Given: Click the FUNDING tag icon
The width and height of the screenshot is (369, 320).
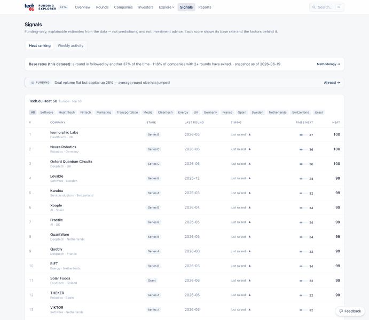Looking at the screenshot, I should click(33, 83).
